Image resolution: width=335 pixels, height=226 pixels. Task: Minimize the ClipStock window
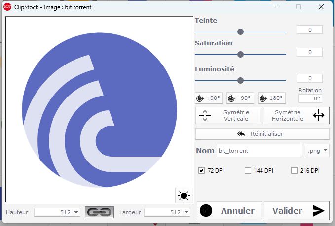point(276,7)
